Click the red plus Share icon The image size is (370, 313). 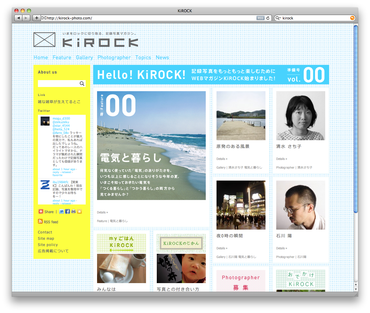click(41, 212)
